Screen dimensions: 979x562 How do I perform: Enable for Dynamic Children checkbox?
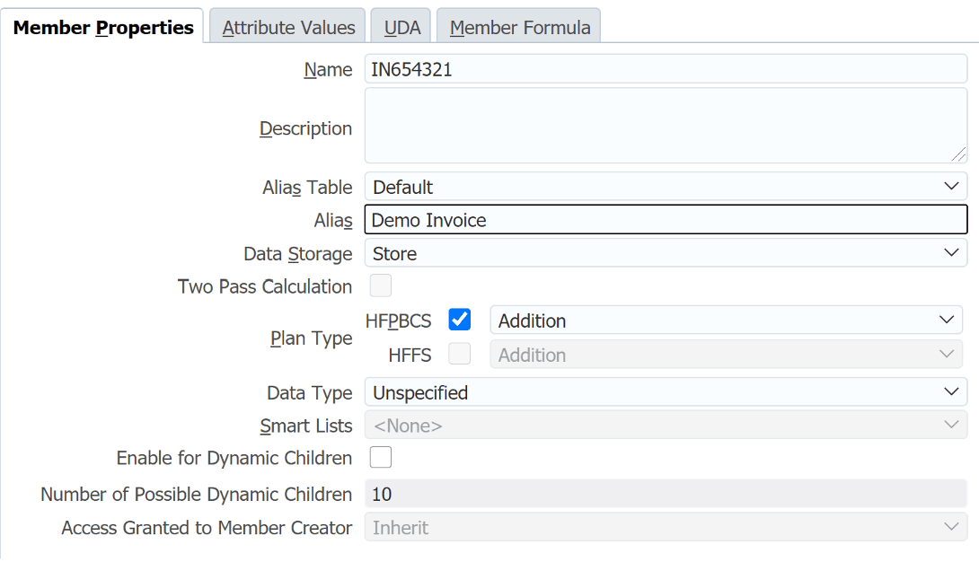380,457
